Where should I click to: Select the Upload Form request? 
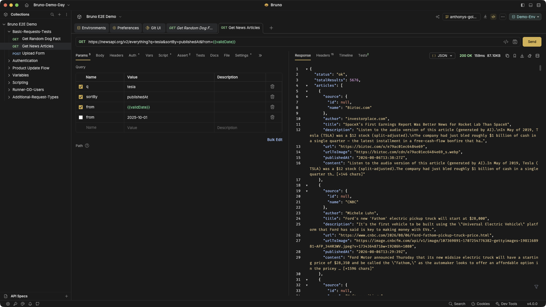pos(33,53)
